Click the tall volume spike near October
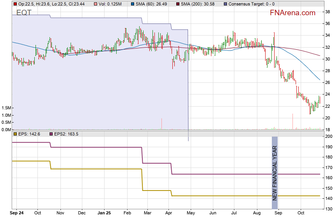The height and width of the screenshot is (221, 335). pyautogui.click(x=292, y=121)
